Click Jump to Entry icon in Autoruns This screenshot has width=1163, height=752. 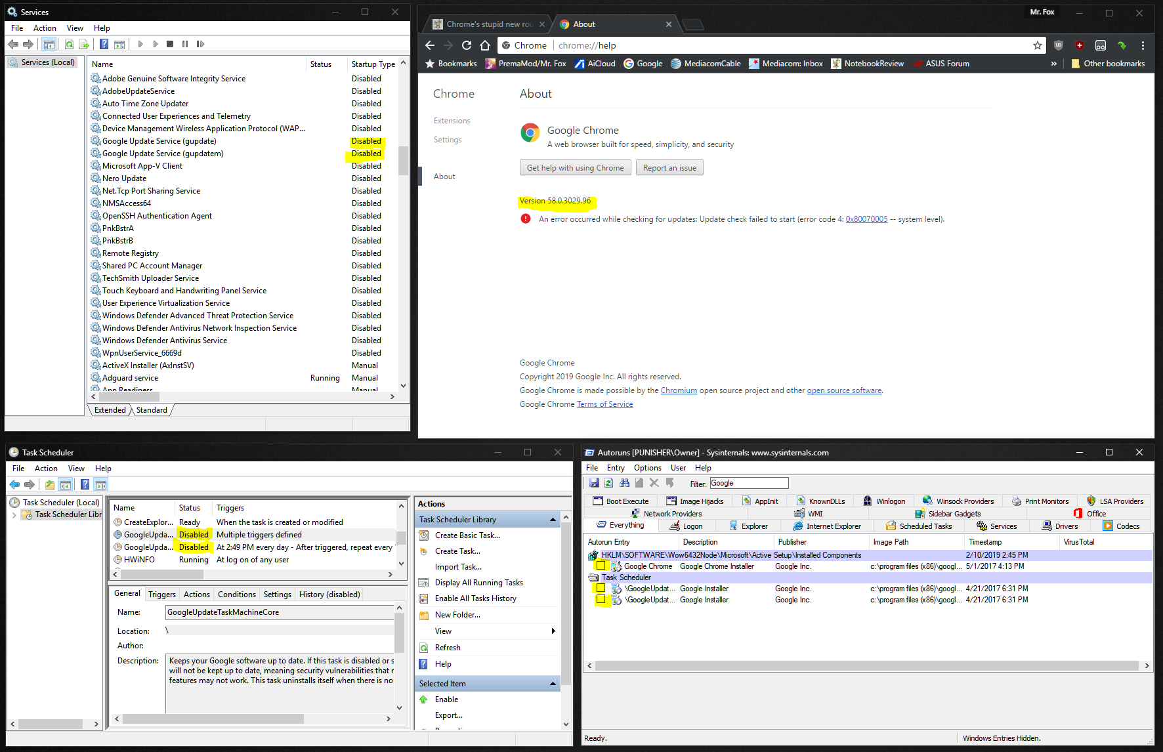pyautogui.click(x=669, y=483)
